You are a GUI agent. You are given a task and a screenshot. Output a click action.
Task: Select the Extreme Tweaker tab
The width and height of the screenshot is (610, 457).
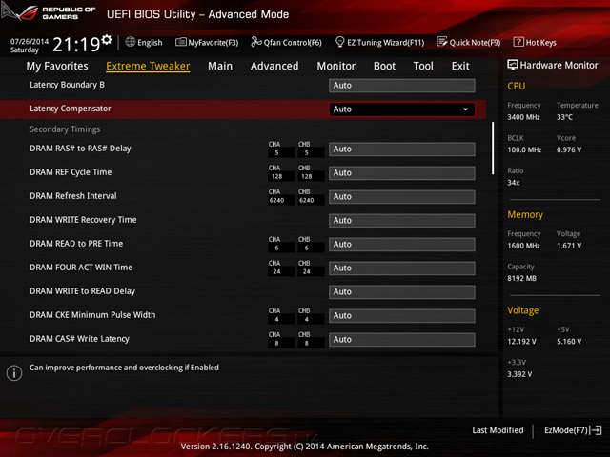(148, 66)
